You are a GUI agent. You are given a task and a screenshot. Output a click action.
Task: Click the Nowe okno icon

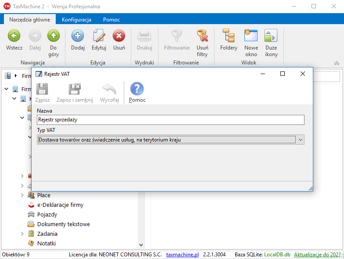tap(251, 36)
